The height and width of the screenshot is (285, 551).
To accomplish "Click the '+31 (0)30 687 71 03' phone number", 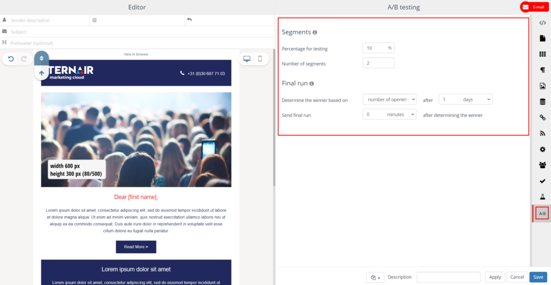I will coord(206,74).
